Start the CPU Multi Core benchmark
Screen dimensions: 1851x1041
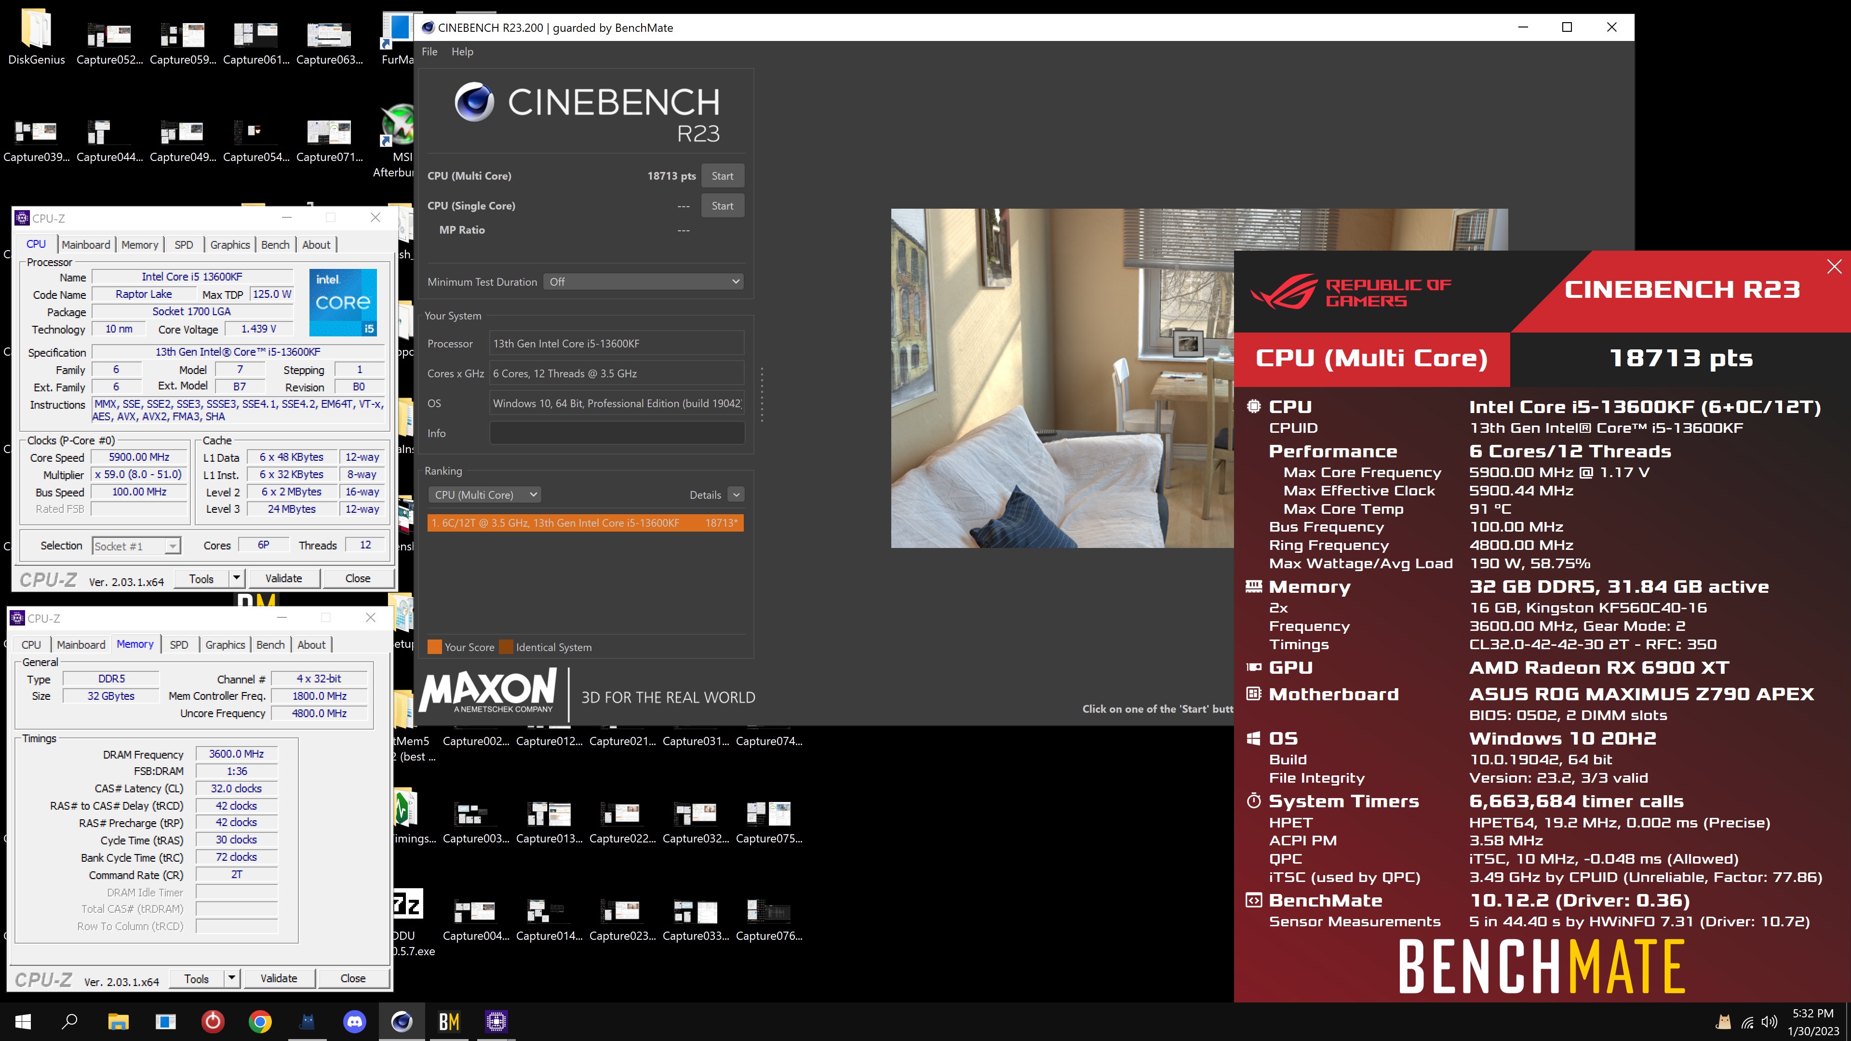722,176
